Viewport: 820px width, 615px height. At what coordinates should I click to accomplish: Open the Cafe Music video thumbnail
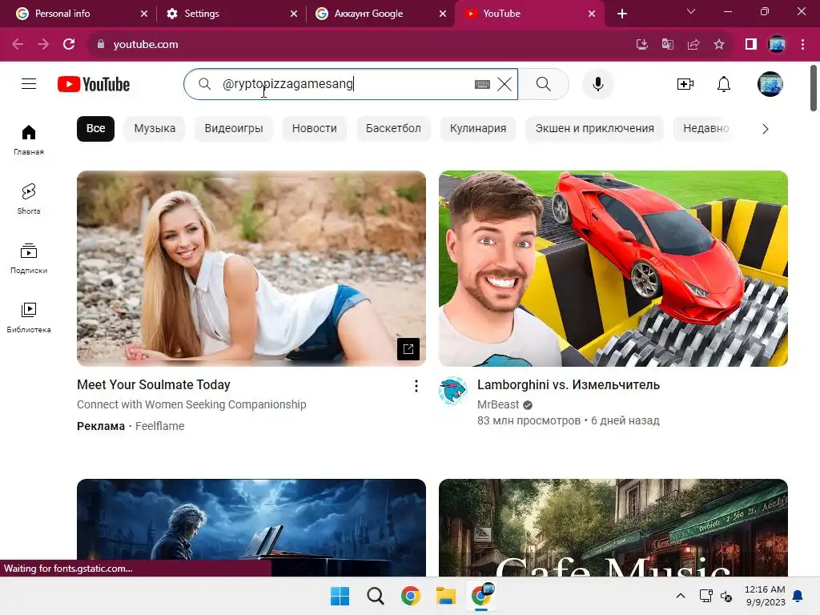click(x=613, y=527)
